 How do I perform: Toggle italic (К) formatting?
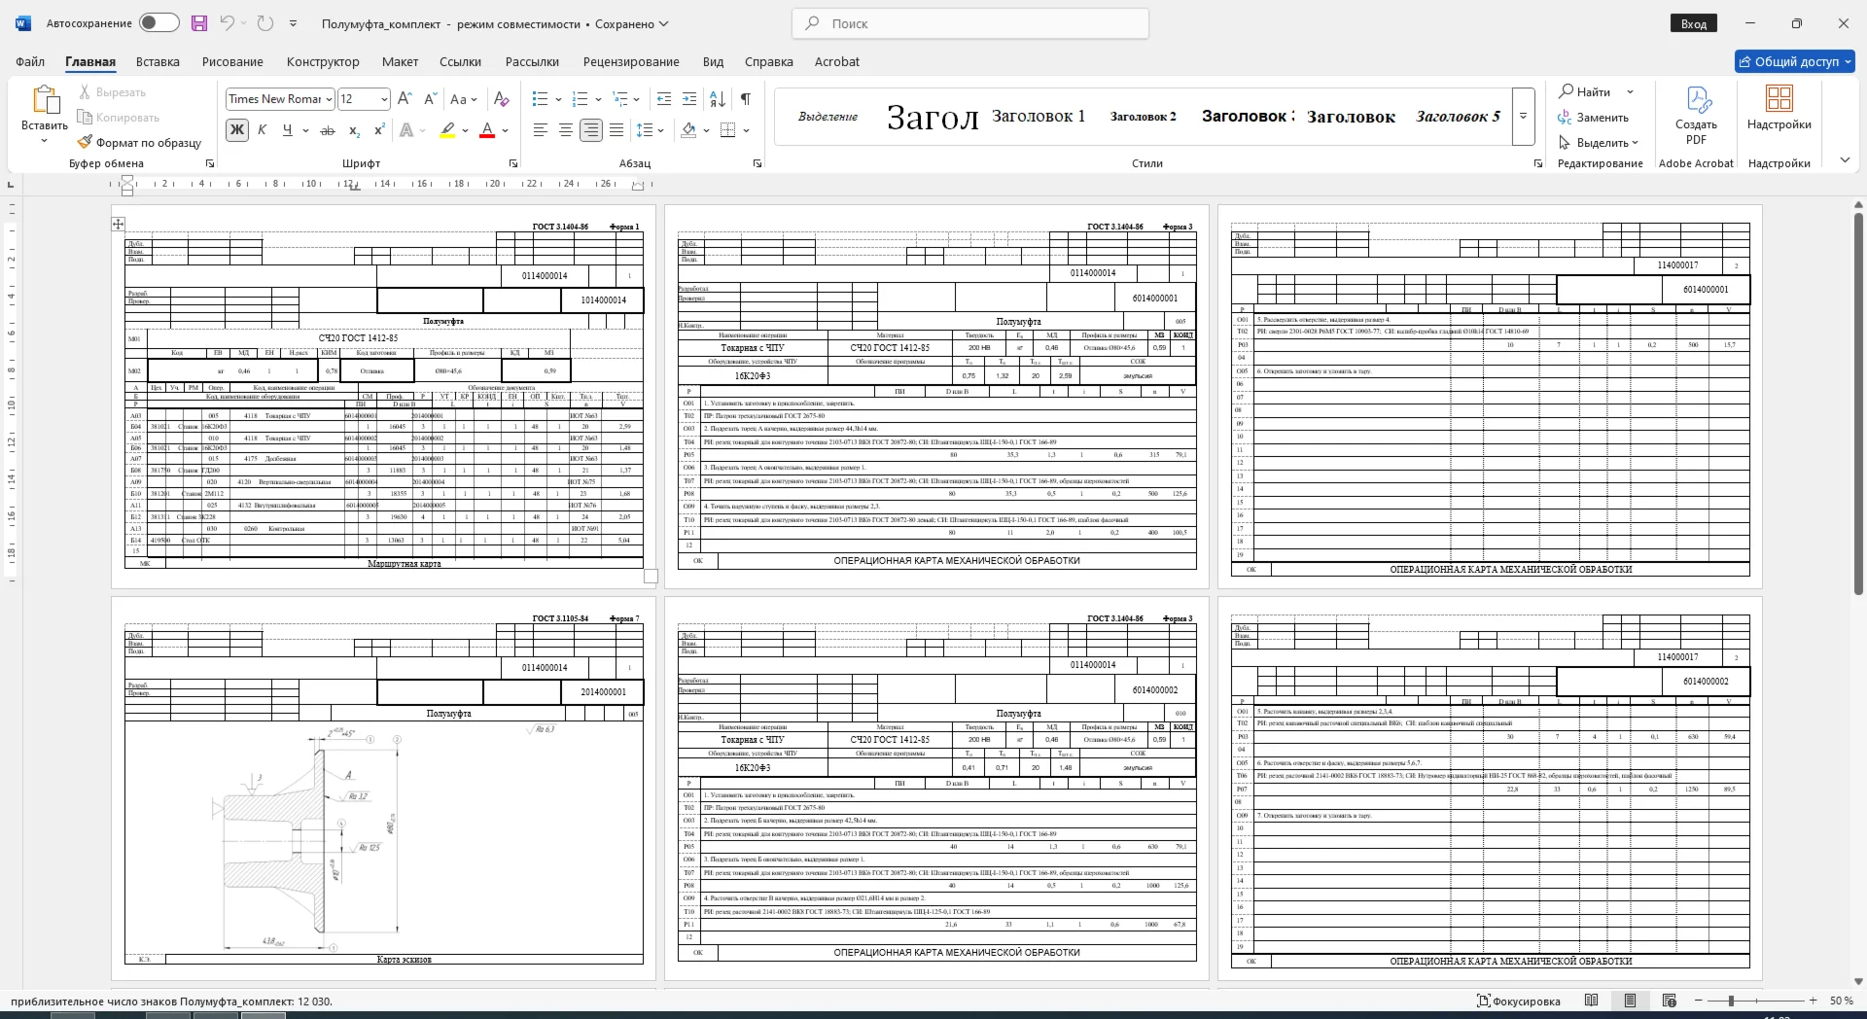coord(262,130)
